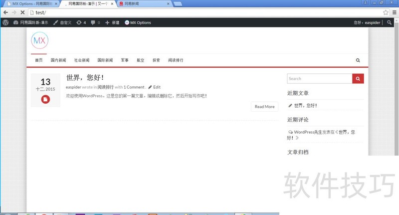Go to 首页 in the navigation menu

point(39,60)
